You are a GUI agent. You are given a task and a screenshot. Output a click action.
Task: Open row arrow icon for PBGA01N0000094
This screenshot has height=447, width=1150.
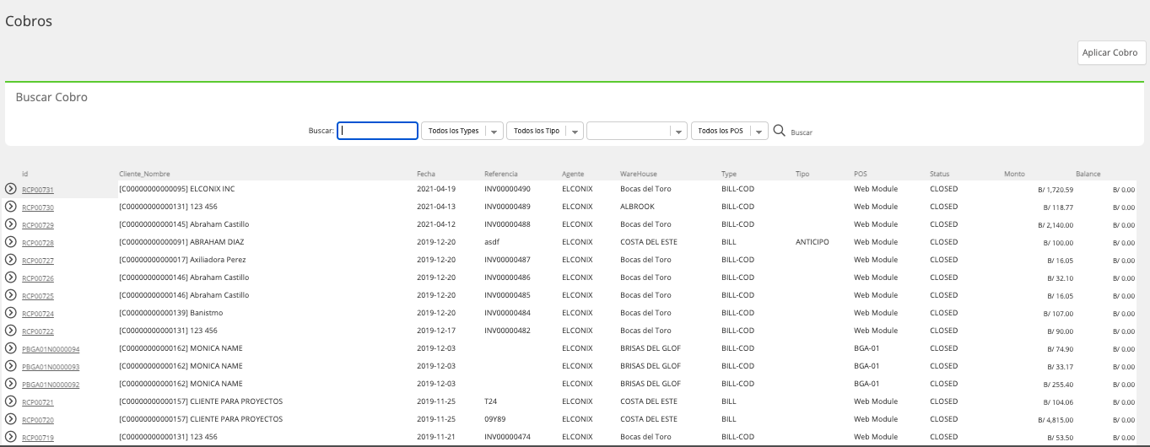click(11, 348)
